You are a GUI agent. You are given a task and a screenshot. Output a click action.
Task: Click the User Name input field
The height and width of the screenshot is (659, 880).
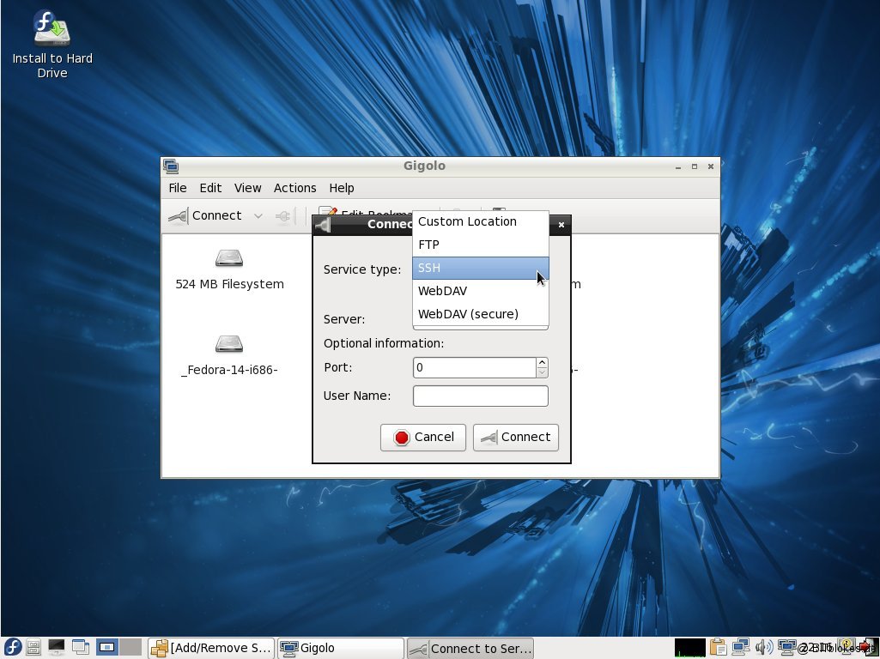click(x=481, y=396)
